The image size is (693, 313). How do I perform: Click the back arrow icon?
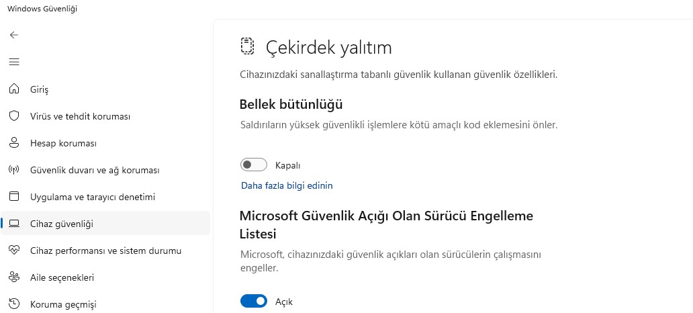coord(14,35)
